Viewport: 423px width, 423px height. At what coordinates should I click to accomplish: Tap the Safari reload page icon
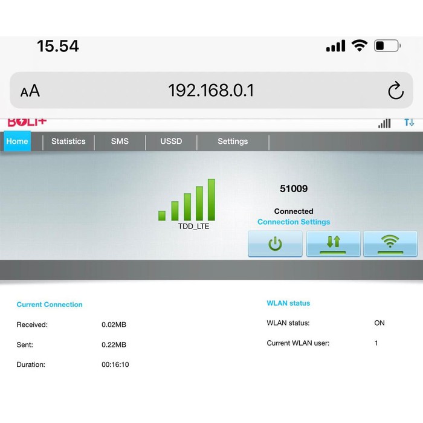coord(395,91)
